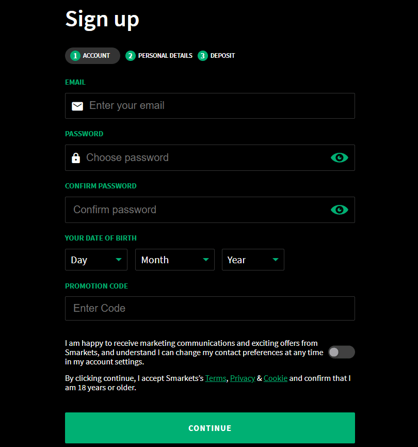
Task: Click the step 1 number badge
Action: [x=75, y=56]
